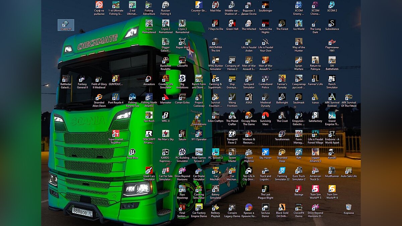Open the Terraformers desktop icon
Viewport: 402px width, 226px height.
point(282,136)
